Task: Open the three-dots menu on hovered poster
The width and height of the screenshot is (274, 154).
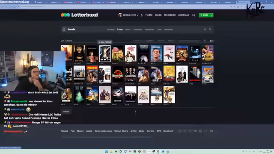Action: (x=108, y=60)
